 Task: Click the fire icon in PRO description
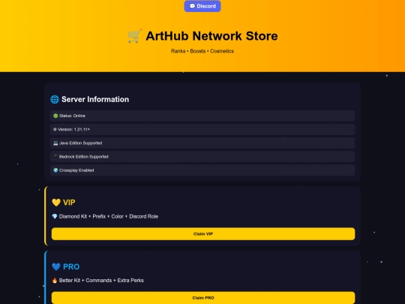[x=55, y=280]
